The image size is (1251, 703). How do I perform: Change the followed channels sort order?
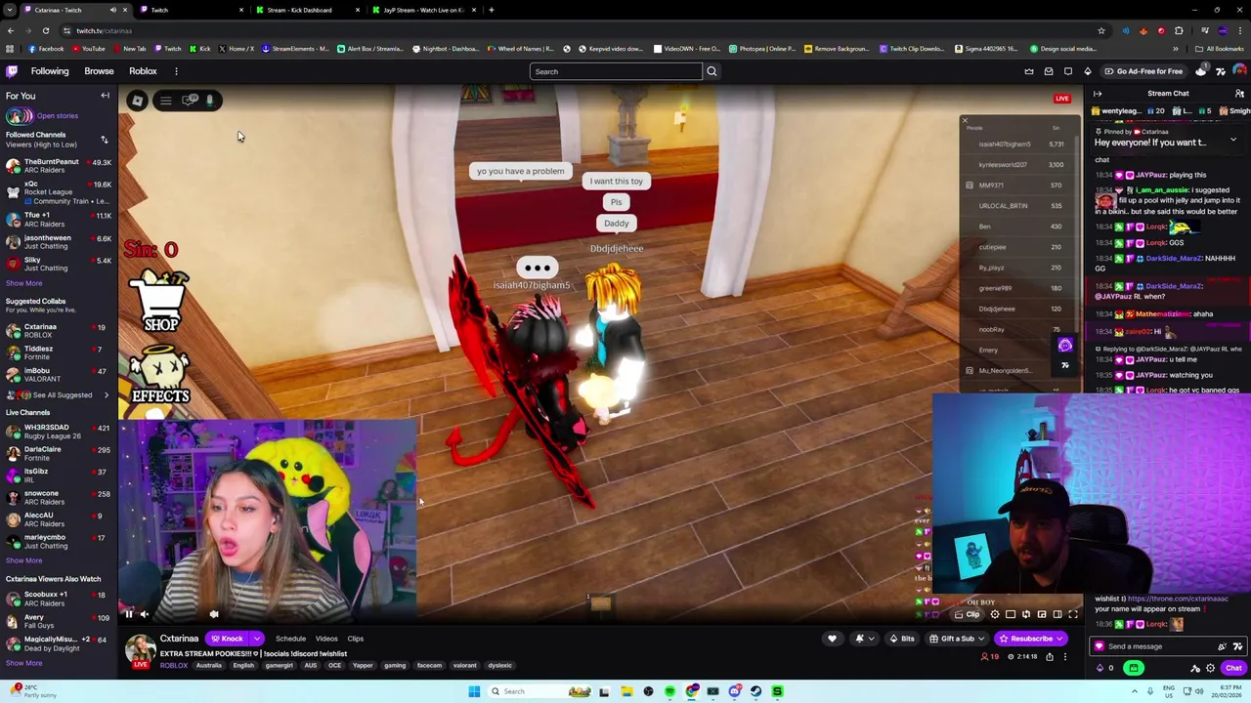point(105,140)
